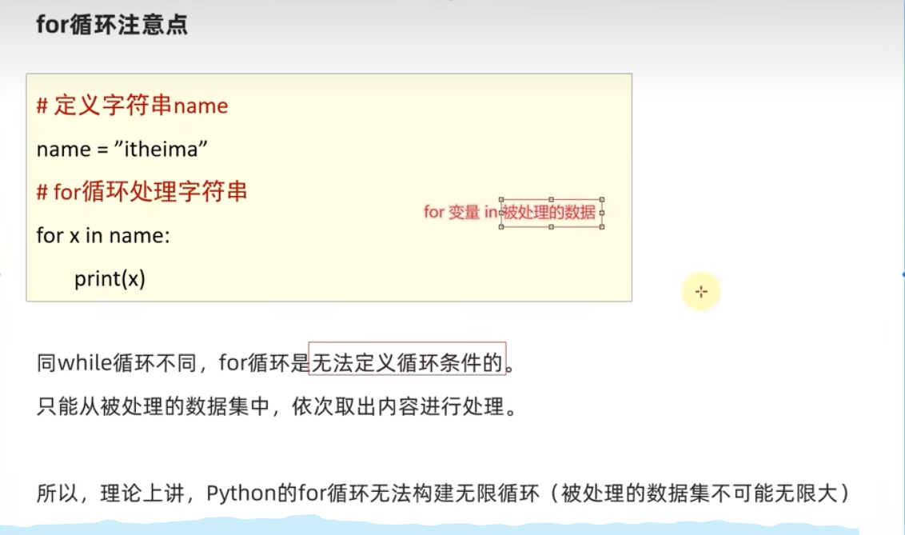Click the comment line 定义字符串name
The width and height of the screenshot is (905, 535).
(x=131, y=105)
